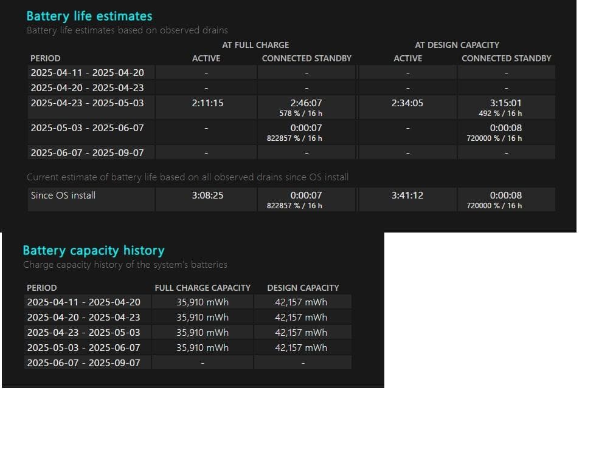Click the Since OS install row label

point(63,195)
